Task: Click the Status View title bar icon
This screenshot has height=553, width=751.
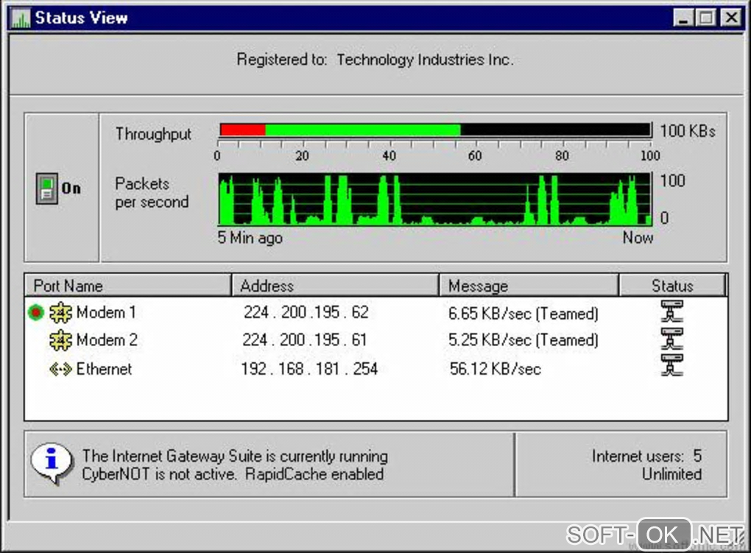Action: click(x=21, y=18)
